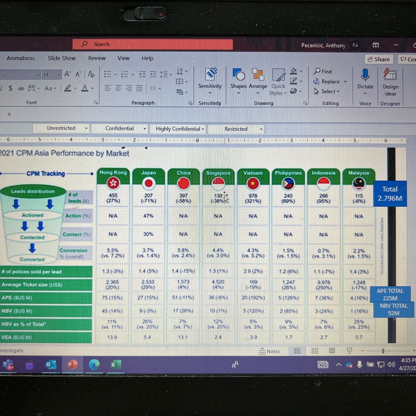Screen dimensions: 416x416
Task: Select the Confidential sensitivity label
Action: click(x=119, y=128)
